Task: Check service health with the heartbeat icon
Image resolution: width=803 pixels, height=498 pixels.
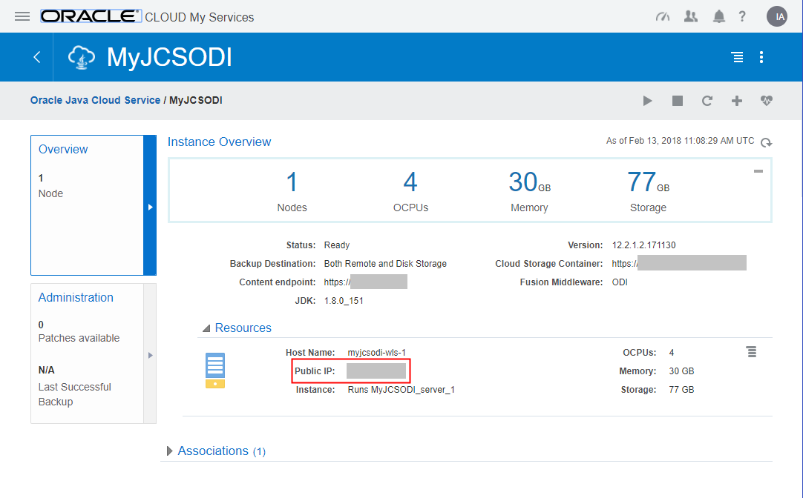Action: [x=765, y=101]
